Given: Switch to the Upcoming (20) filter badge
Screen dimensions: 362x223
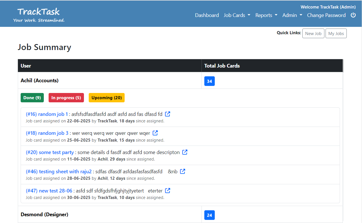Looking at the screenshot, I should (x=107, y=98).
